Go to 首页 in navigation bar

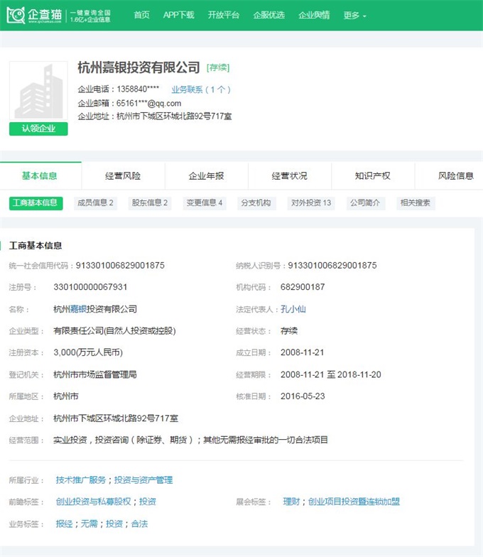(x=141, y=15)
